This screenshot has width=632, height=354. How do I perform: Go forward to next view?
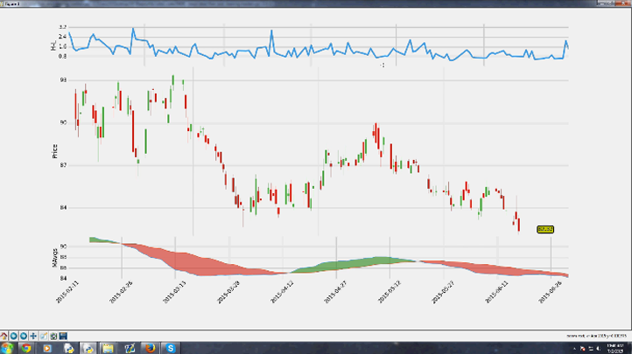tap(24, 335)
